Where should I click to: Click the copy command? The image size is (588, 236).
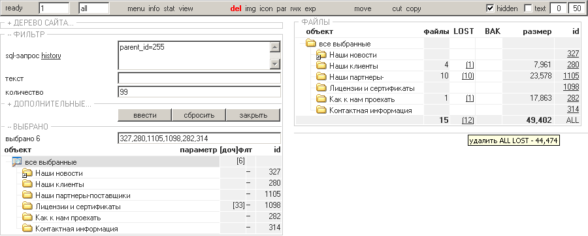pyautogui.click(x=414, y=8)
